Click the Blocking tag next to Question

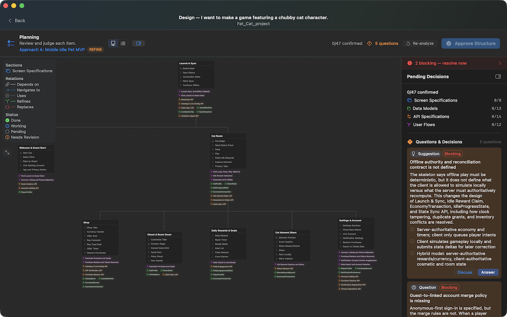tap(449, 288)
